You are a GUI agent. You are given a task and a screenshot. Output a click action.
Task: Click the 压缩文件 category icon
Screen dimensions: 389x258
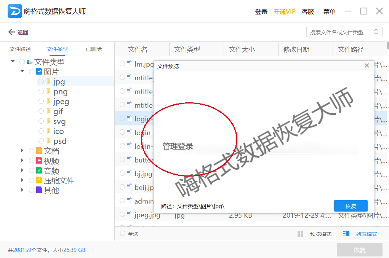pyautogui.click(x=39, y=180)
